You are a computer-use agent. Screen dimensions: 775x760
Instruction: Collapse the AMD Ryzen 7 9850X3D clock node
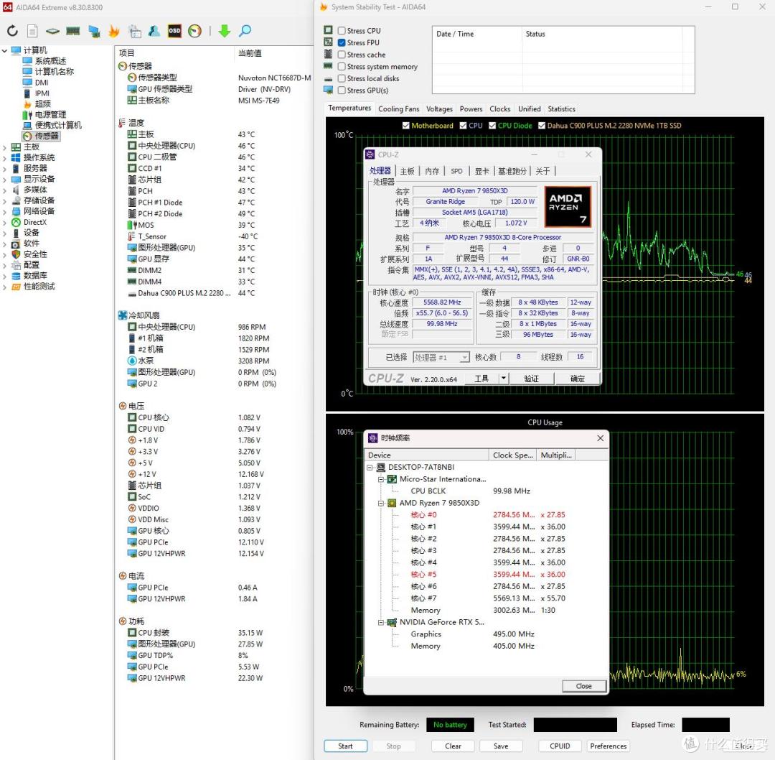[x=381, y=504]
